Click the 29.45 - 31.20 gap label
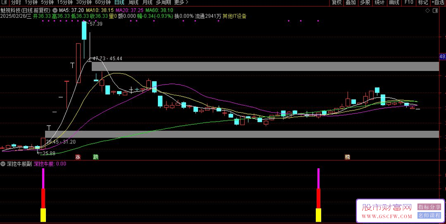446x224 pixels. tap(61, 142)
